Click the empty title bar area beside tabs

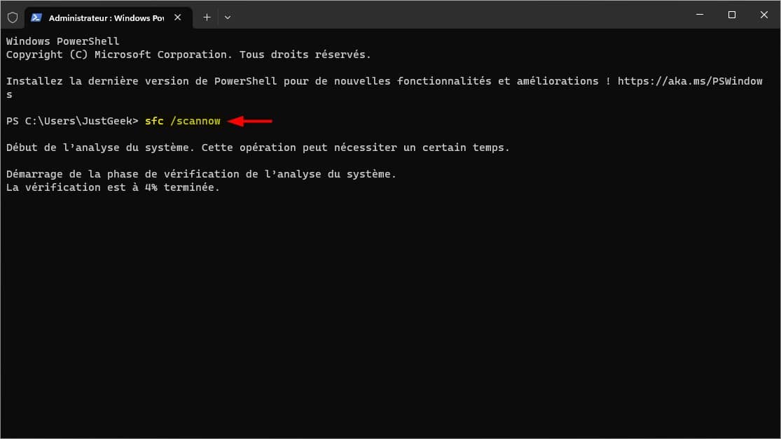point(458,15)
